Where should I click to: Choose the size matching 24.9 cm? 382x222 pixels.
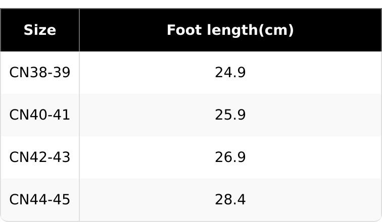click(x=40, y=73)
